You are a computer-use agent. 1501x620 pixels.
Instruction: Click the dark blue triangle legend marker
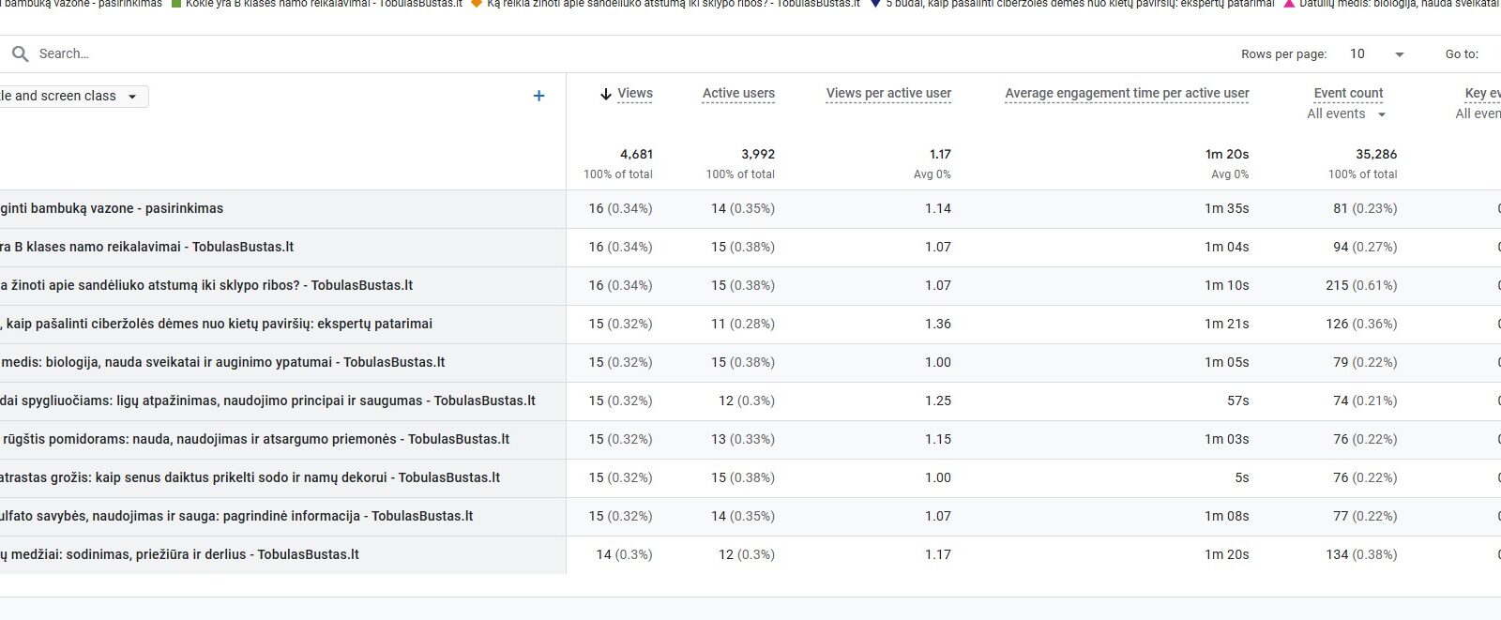point(875,4)
